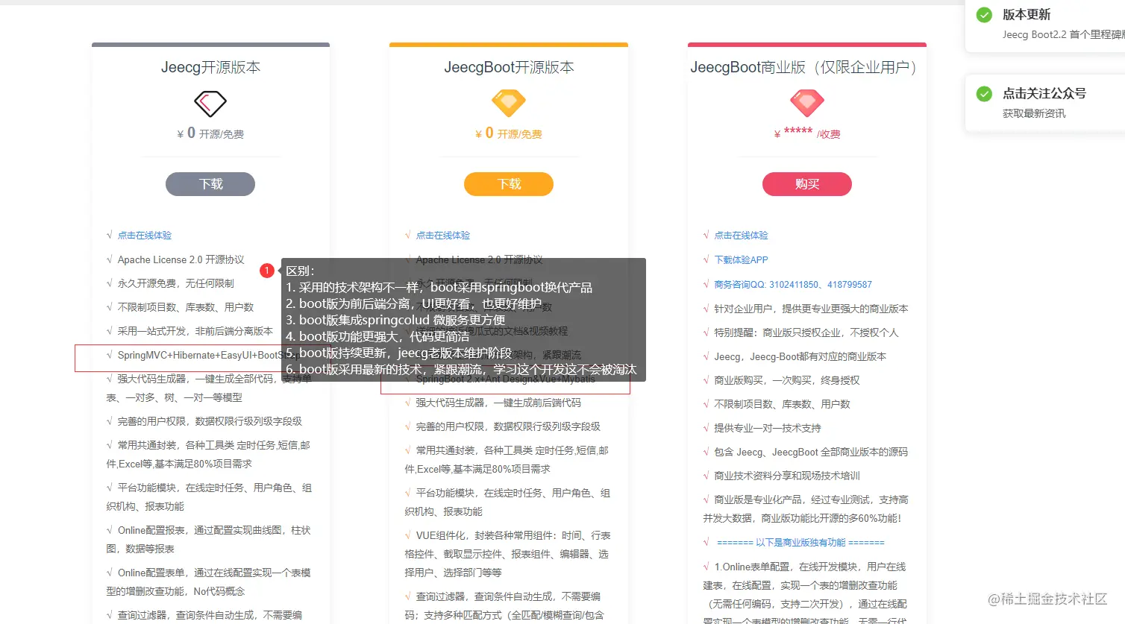Click the JeecgBoot orange diamond icon
The image size is (1125, 624).
(x=509, y=103)
